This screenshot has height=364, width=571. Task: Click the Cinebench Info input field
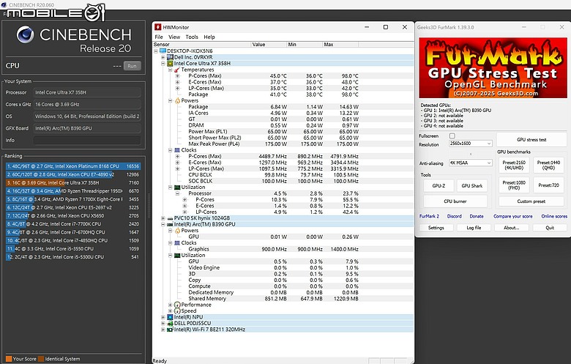86,141
